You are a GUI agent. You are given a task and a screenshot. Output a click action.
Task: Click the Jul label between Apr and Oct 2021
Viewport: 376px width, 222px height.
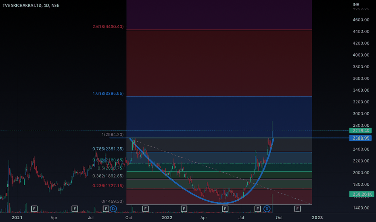coord(91,218)
